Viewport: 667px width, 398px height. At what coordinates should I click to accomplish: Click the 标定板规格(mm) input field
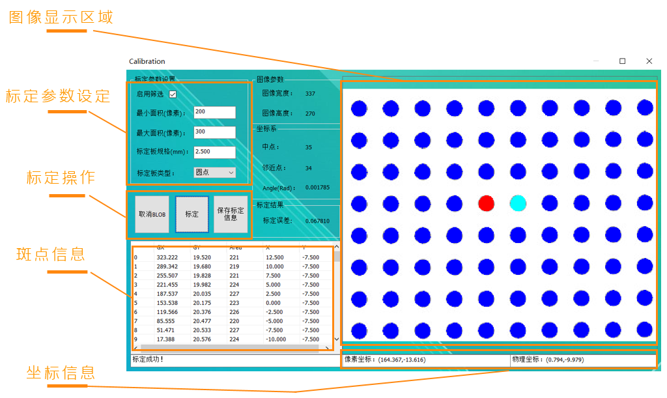click(x=214, y=152)
